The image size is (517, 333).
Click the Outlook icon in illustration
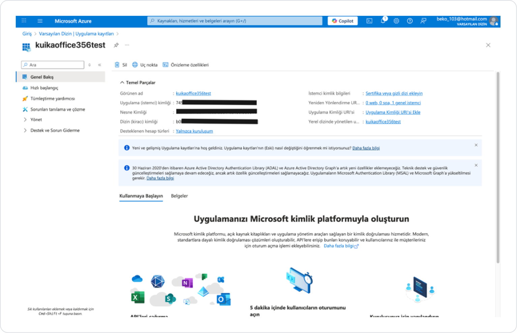(224, 299)
